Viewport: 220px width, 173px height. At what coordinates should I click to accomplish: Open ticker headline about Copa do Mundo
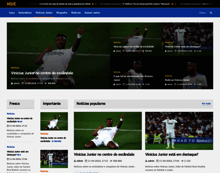(65, 4)
